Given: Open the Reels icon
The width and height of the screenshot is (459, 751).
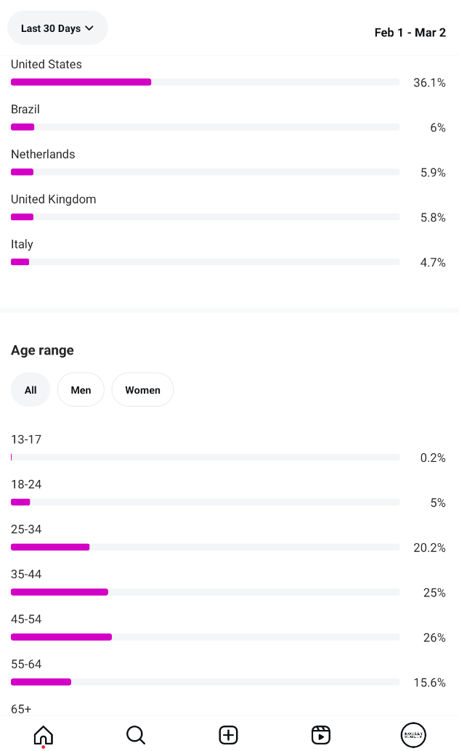Looking at the screenshot, I should tap(321, 735).
